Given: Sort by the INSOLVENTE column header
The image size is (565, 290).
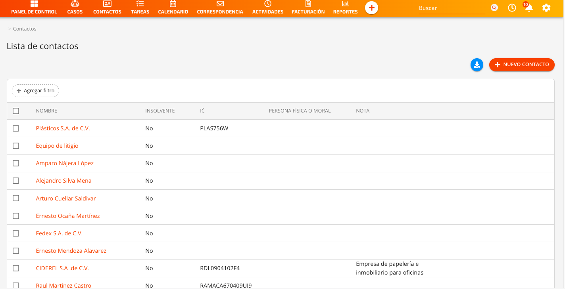Looking at the screenshot, I should [x=160, y=111].
